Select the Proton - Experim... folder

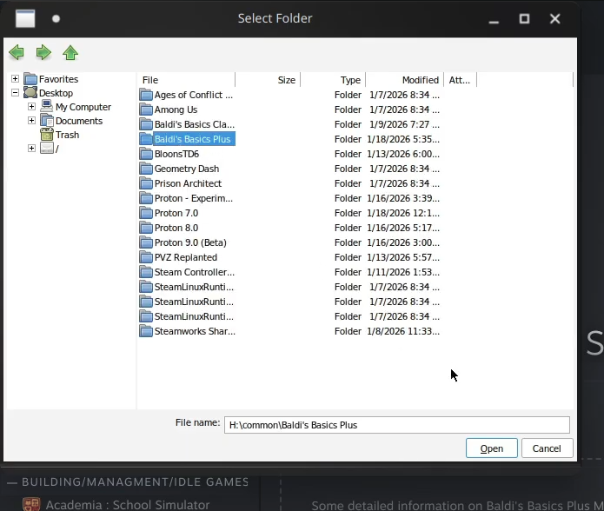(194, 198)
